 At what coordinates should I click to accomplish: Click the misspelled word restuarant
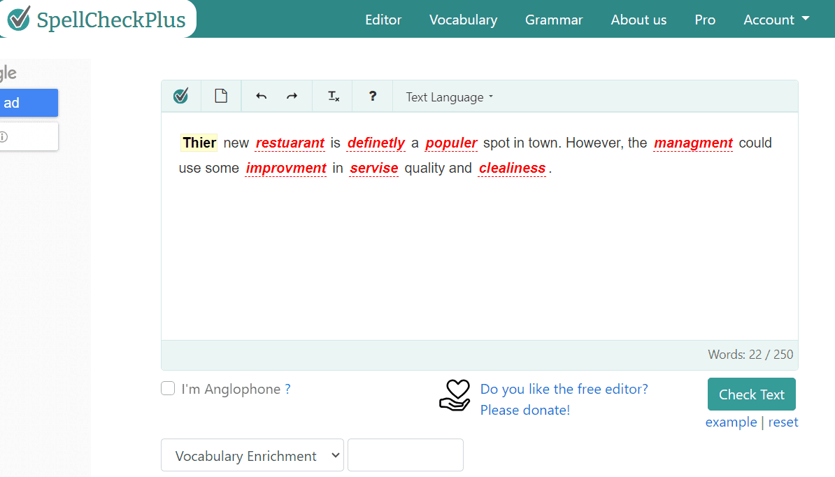pos(290,143)
